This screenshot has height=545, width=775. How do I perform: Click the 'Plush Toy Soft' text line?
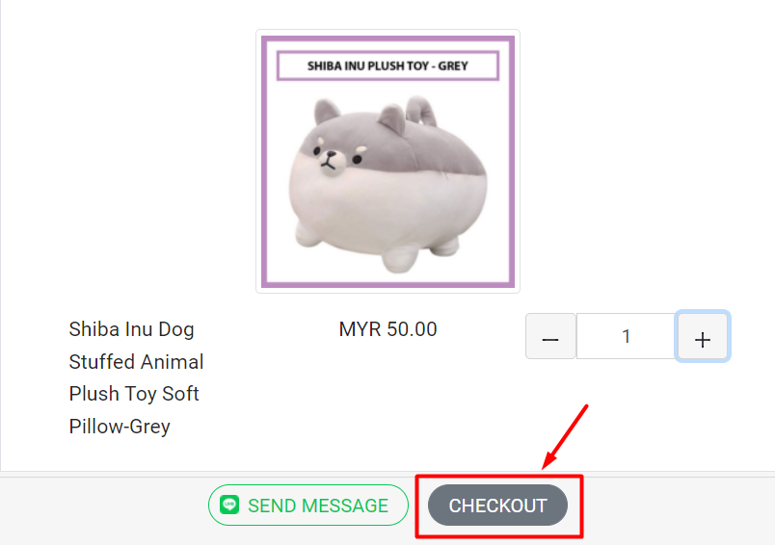(x=134, y=394)
